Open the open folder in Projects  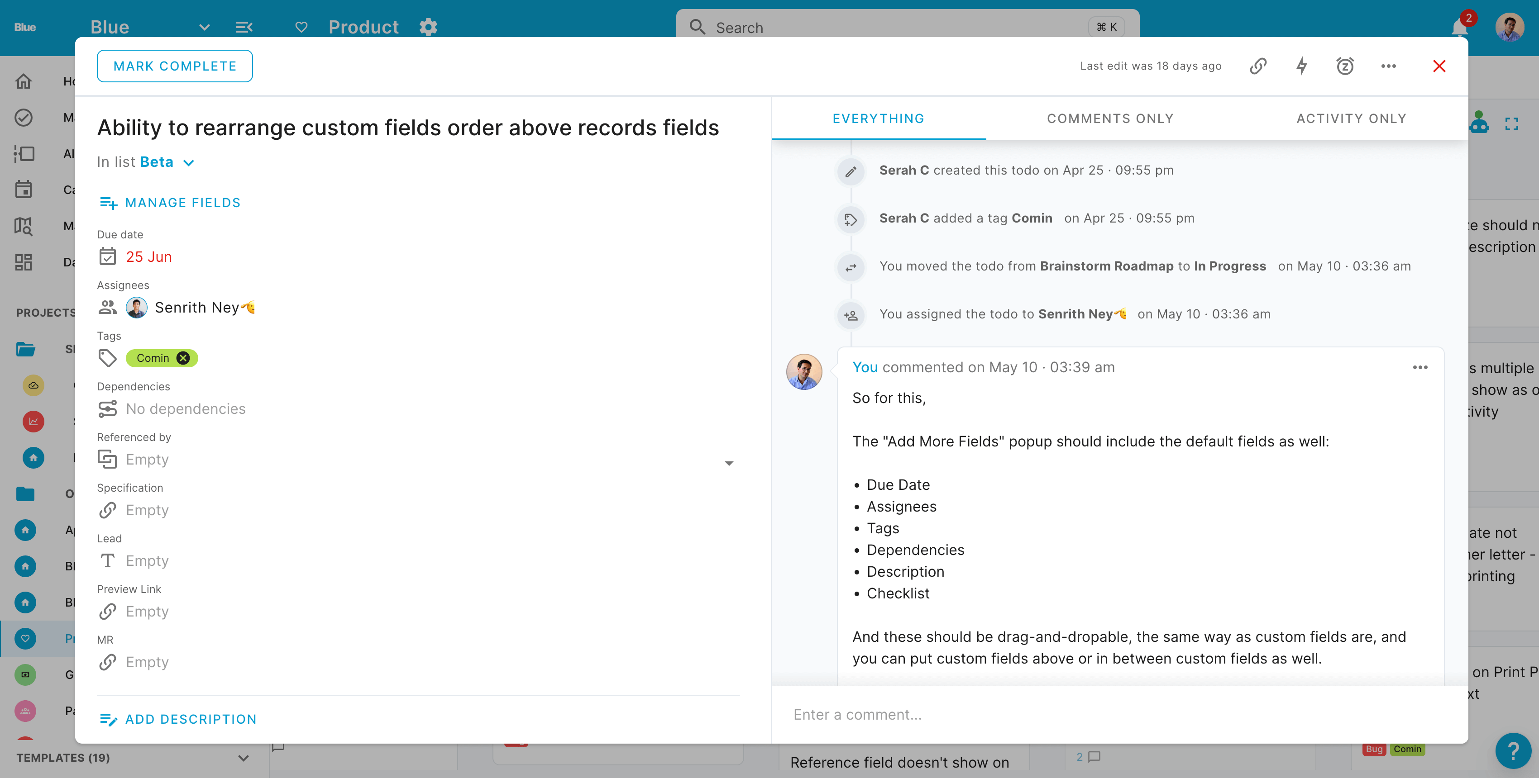(25, 349)
